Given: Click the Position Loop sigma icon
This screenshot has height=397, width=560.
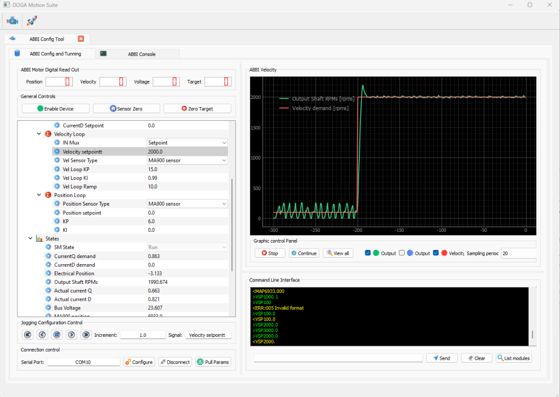Looking at the screenshot, I should click(x=48, y=195).
